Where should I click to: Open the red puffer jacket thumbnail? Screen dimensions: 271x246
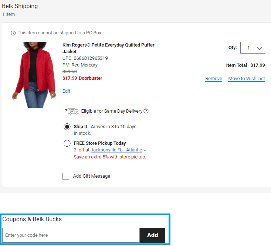point(34,75)
